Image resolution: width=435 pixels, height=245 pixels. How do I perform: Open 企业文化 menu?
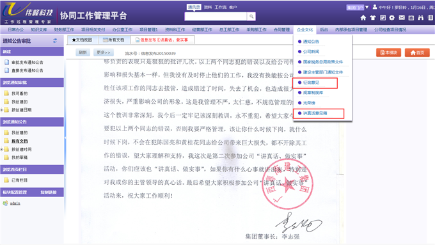pyautogui.click(x=304, y=29)
